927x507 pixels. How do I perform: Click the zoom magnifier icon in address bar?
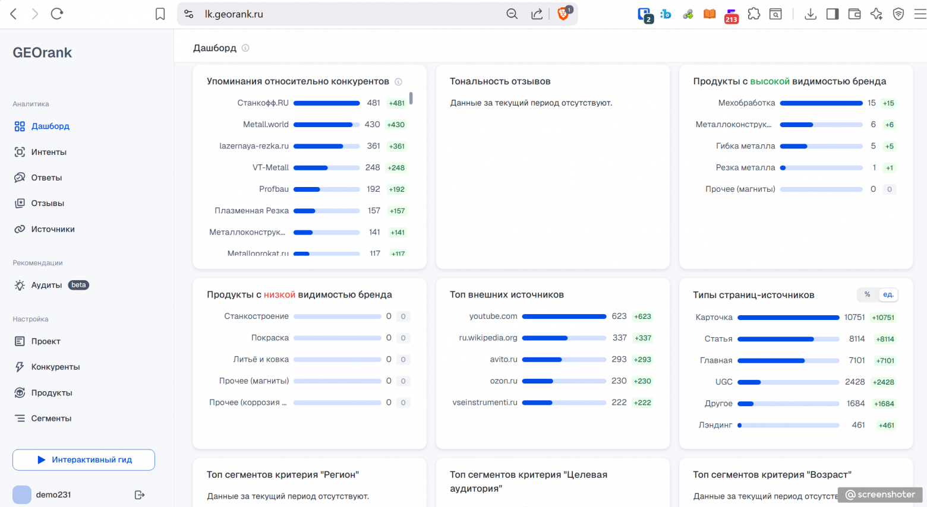point(512,14)
